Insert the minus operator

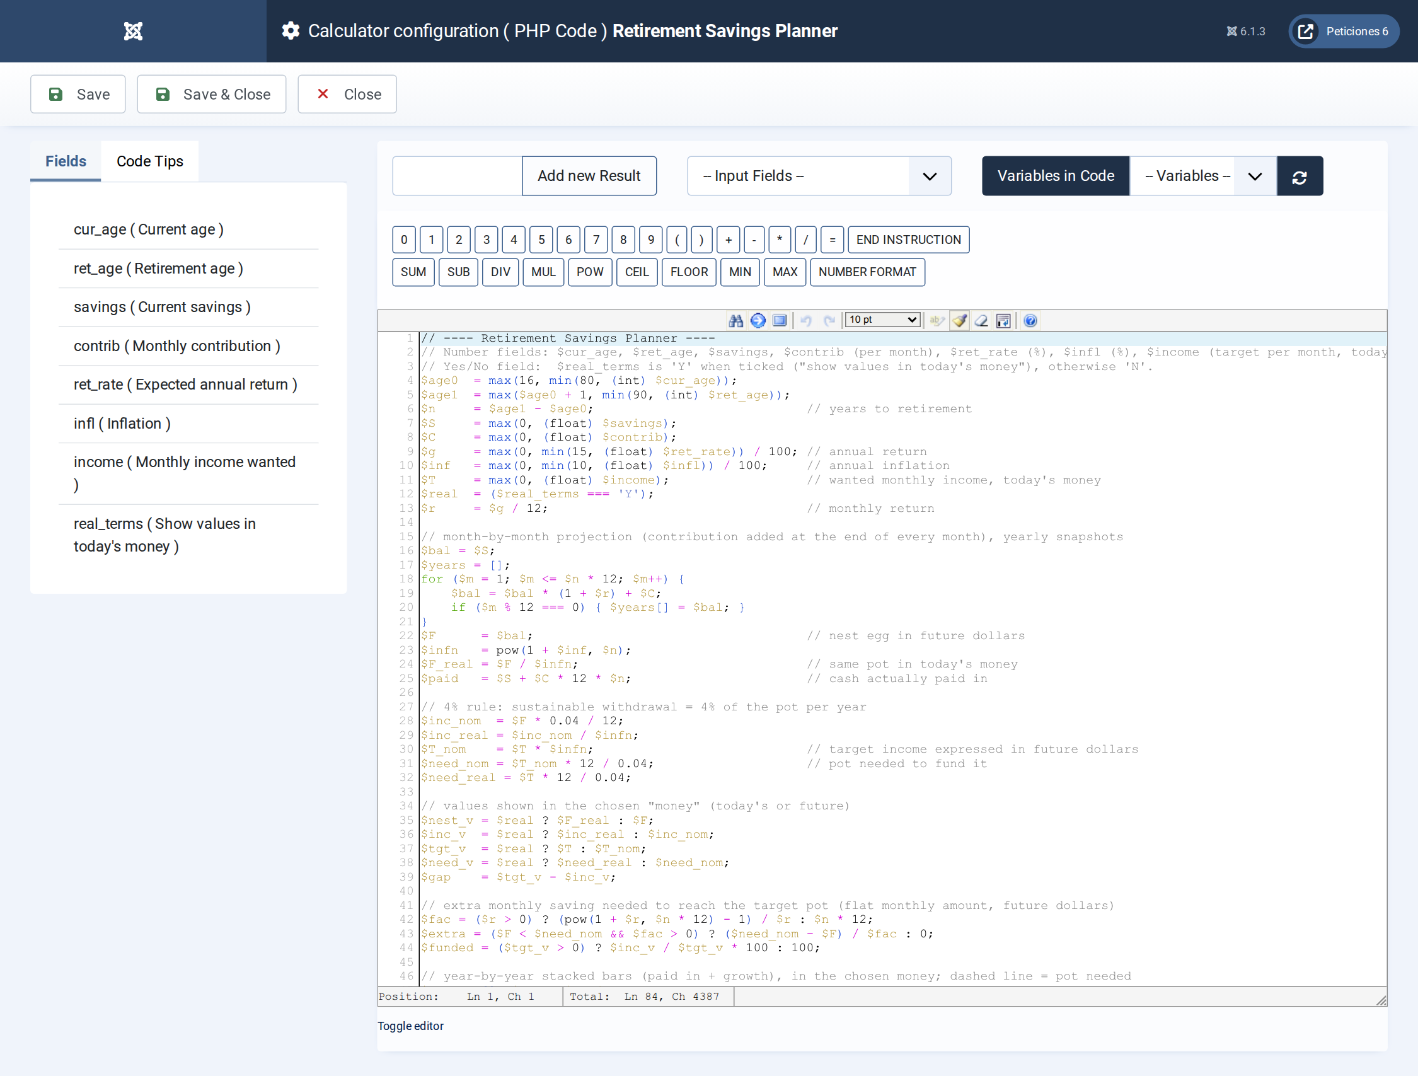pyautogui.click(x=754, y=240)
